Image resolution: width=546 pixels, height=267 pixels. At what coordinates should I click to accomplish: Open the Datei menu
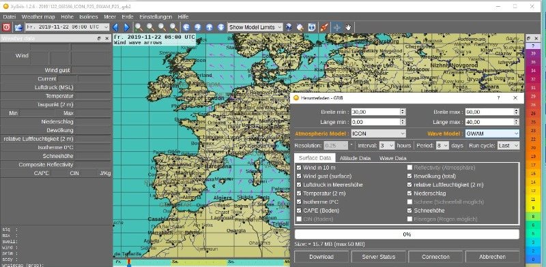(10, 16)
